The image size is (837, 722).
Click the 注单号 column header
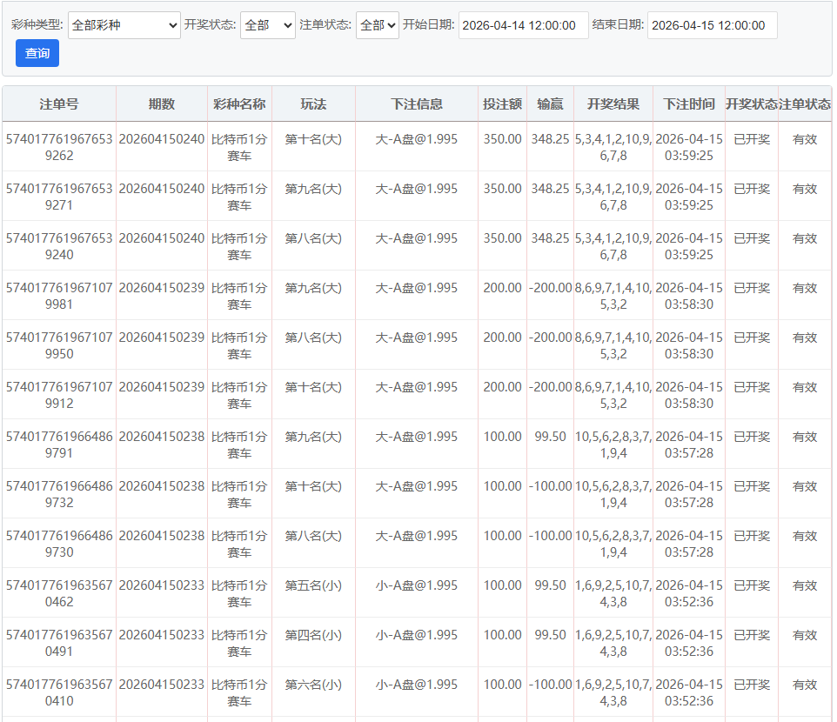[59, 104]
